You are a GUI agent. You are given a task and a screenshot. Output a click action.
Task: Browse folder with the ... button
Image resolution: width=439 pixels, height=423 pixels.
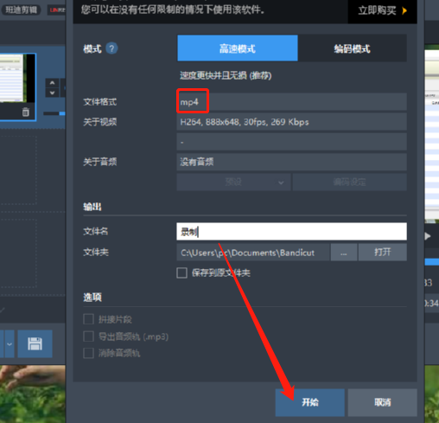point(344,253)
